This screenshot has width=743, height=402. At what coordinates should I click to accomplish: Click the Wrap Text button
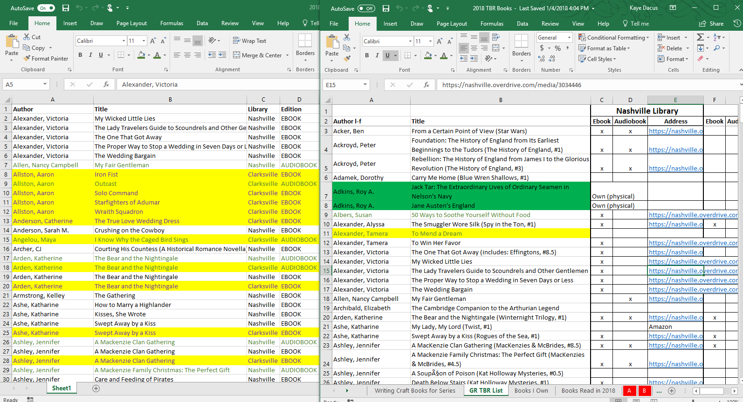click(x=249, y=41)
